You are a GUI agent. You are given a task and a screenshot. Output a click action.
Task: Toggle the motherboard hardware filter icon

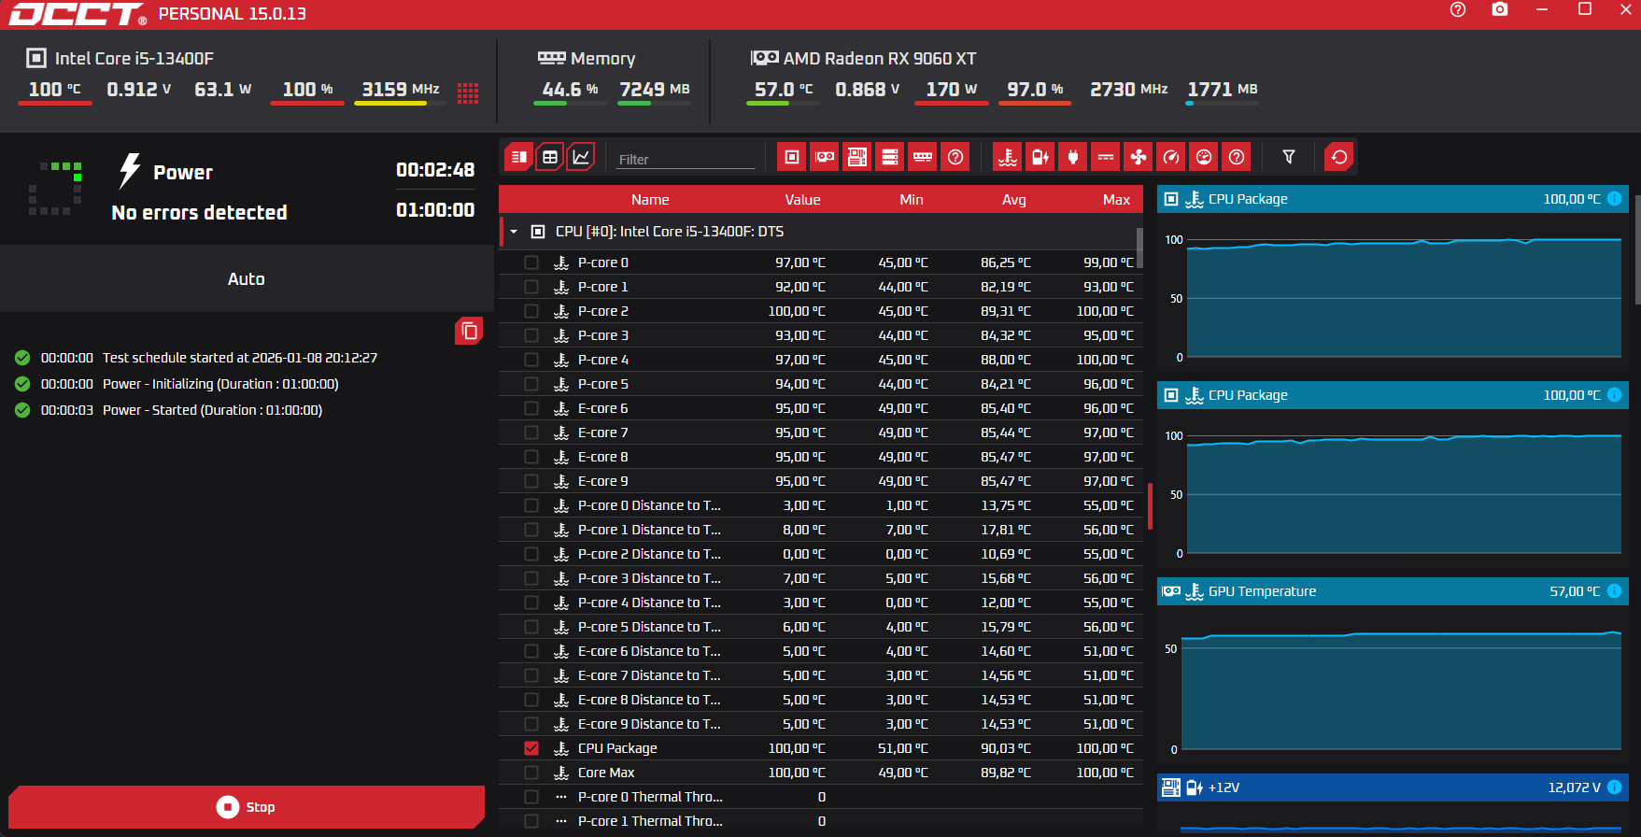pyautogui.click(x=857, y=157)
